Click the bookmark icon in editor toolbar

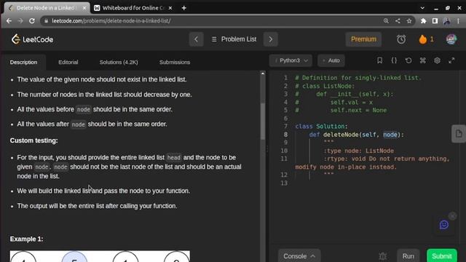pos(379,60)
